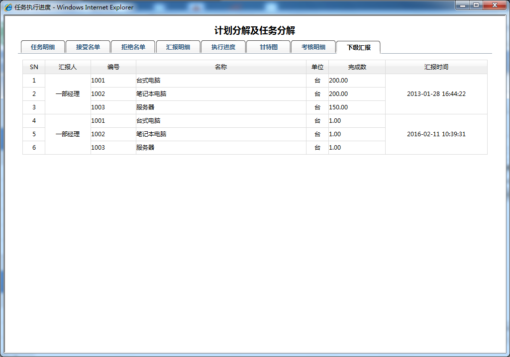The width and height of the screenshot is (510, 357).
Task: Click the 名称 column header
Action: click(221, 67)
